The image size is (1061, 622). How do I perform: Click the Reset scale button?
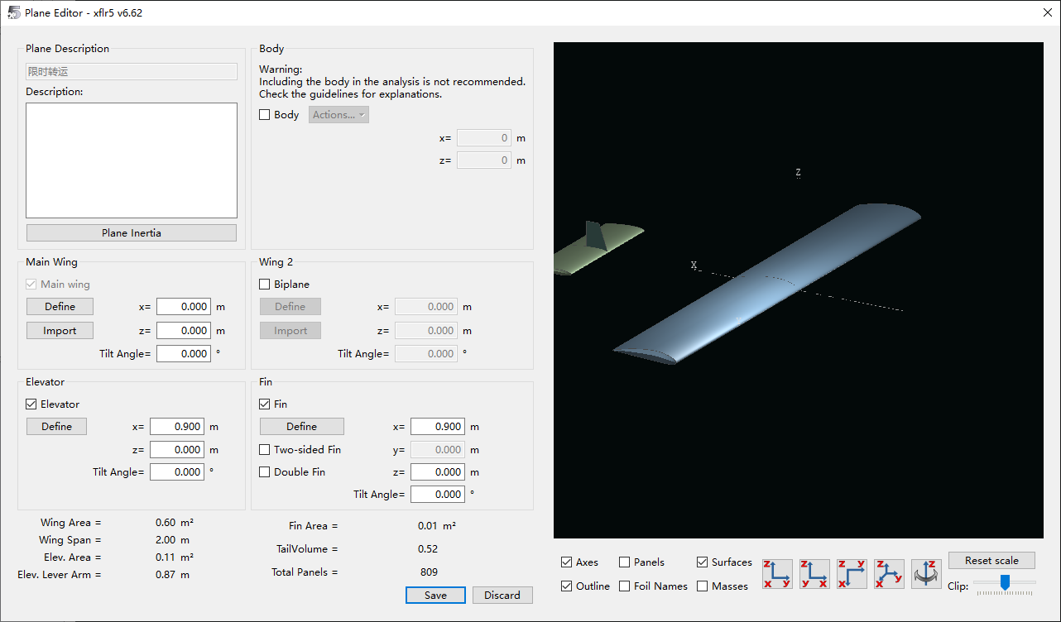(992, 561)
